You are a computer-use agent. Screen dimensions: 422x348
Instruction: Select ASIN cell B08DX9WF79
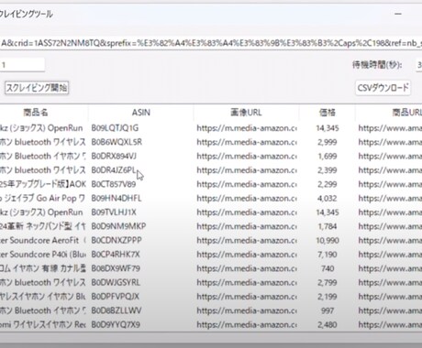point(116,268)
